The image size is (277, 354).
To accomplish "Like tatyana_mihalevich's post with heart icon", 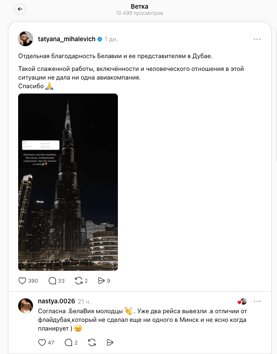I will click(x=22, y=281).
